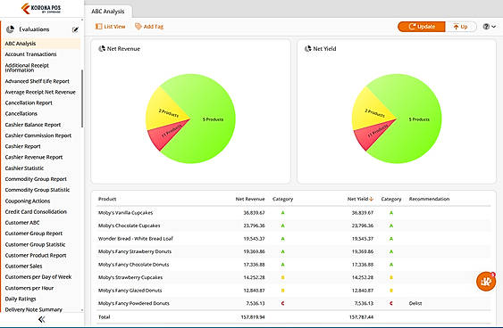Open Customer Sales report
This screenshot has width=503, height=328.
[x=23, y=266]
